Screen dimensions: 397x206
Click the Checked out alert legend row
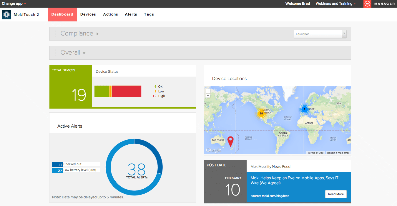point(76,164)
